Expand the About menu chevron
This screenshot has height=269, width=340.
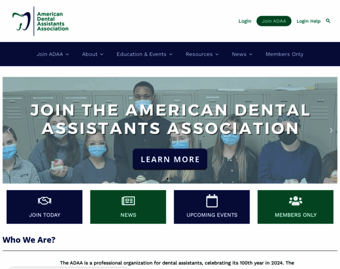pyautogui.click(x=102, y=54)
